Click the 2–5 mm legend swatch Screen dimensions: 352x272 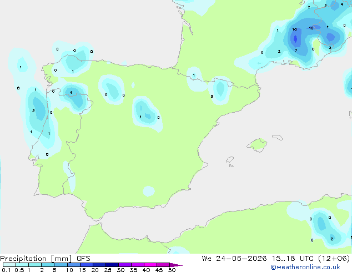tap(48, 265)
